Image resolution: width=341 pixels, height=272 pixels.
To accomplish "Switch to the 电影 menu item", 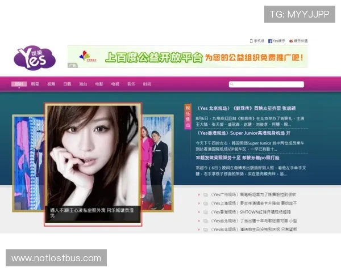I will pyautogui.click(x=99, y=84).
